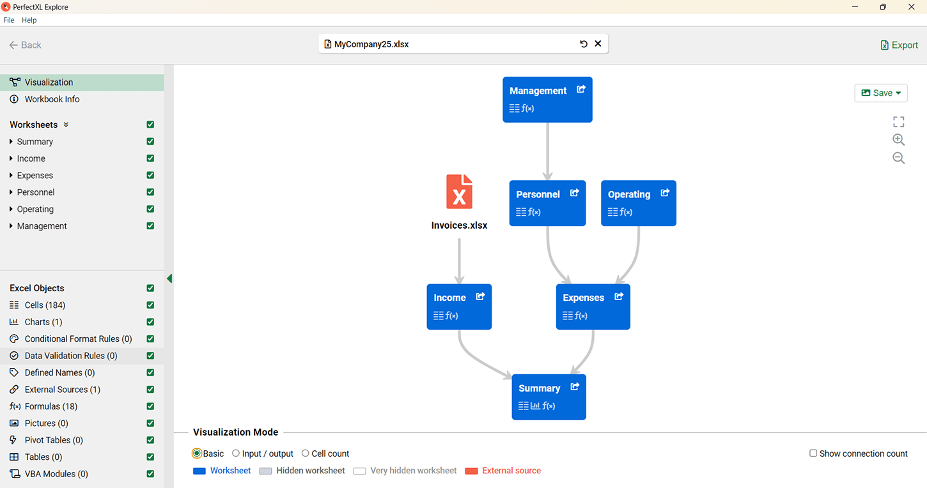Click the zoom out magnifier icon

click(x=898, y=158)
